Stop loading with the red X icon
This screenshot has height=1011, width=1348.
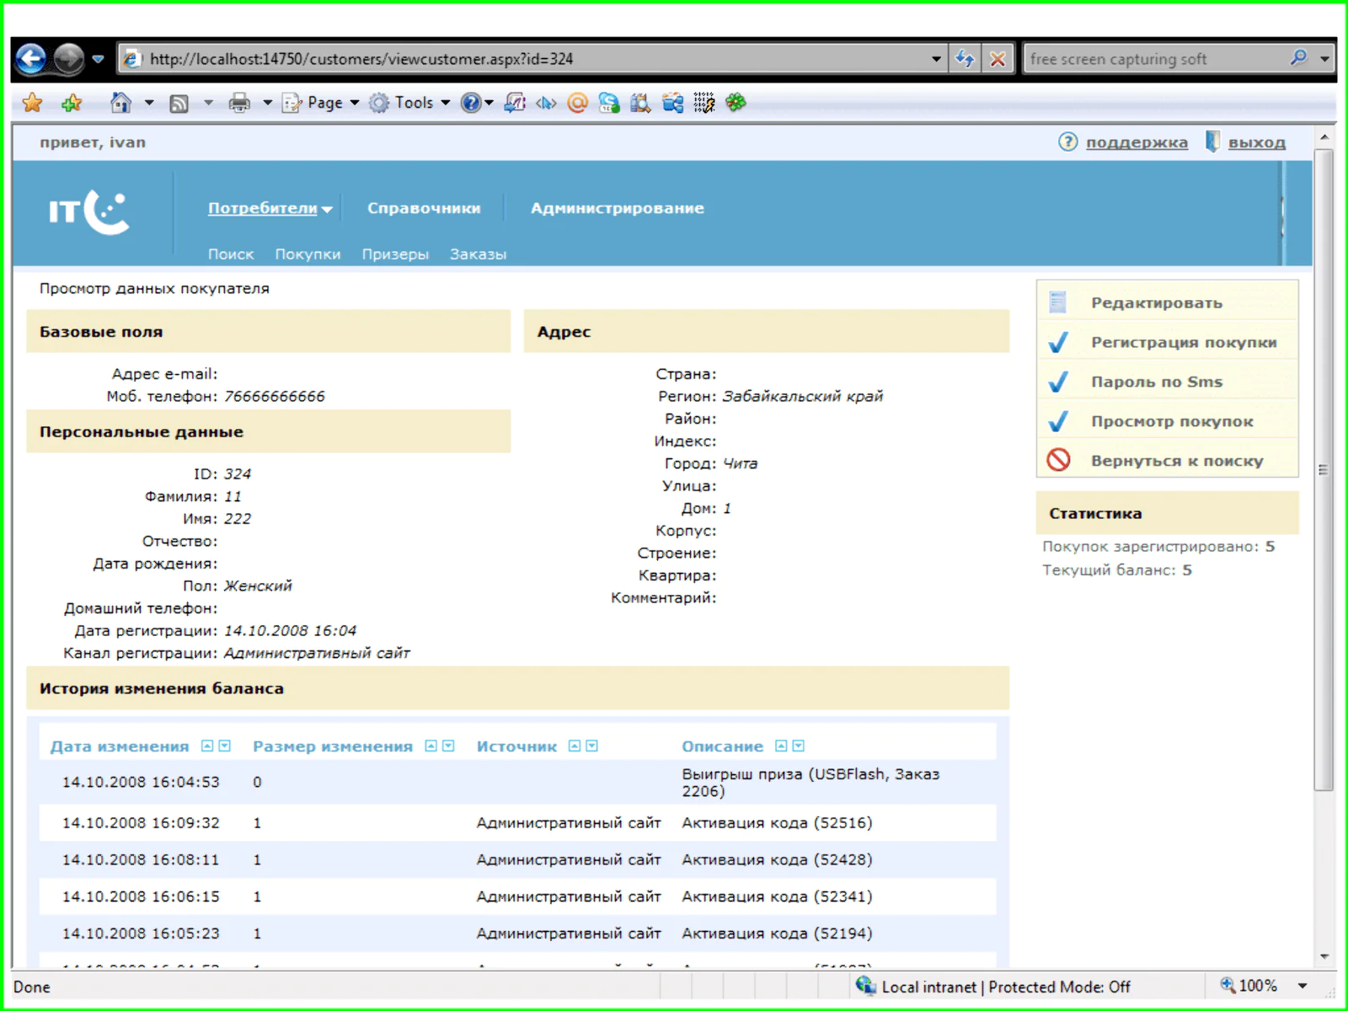point(998,59)
